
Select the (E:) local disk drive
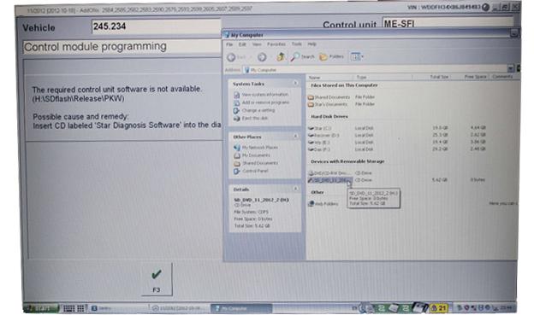[x=319, y=143]
